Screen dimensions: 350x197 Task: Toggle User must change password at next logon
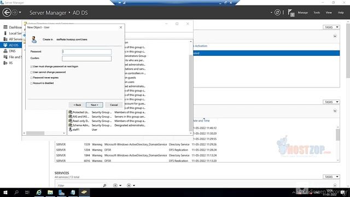[32, 67]
